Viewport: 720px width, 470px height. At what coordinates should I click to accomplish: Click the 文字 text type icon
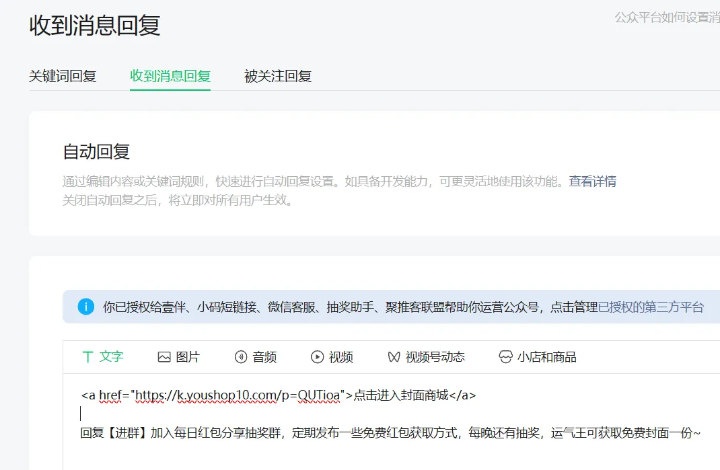(x=87, y=356)
